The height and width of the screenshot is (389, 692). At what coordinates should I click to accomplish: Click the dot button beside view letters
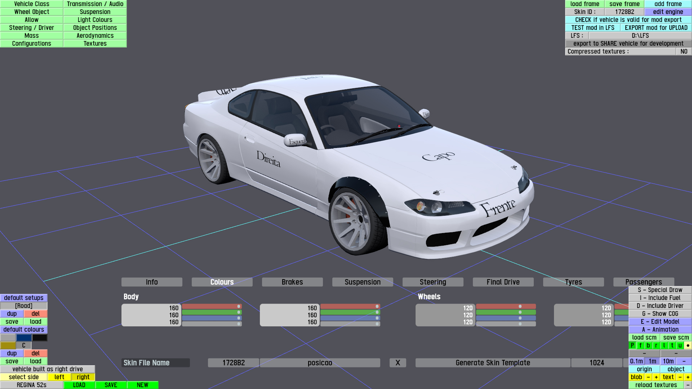[688, 345]
